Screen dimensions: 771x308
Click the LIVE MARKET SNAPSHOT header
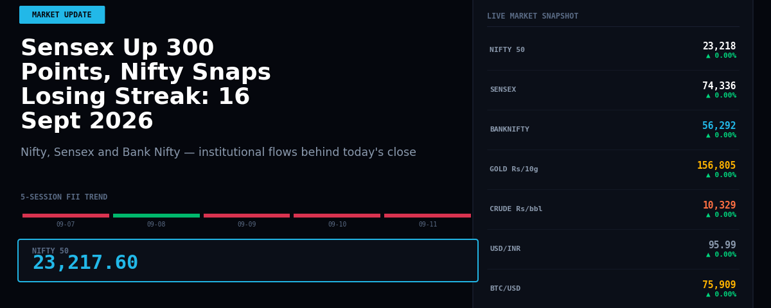point(533,16)
